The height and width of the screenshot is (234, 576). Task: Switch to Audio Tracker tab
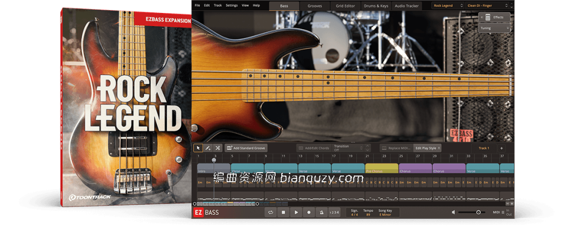(x=407, y=6)
